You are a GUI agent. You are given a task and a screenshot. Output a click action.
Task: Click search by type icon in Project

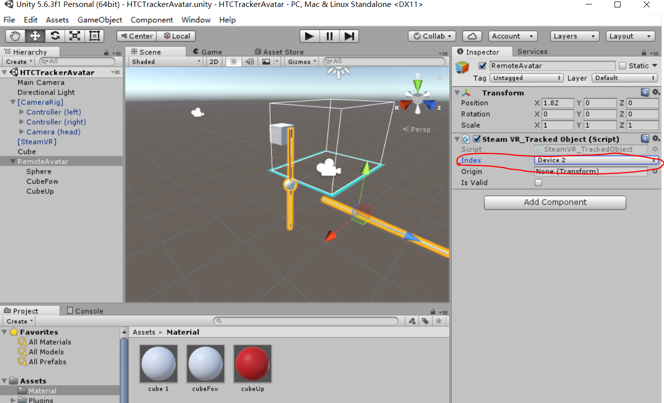[412, 321]
